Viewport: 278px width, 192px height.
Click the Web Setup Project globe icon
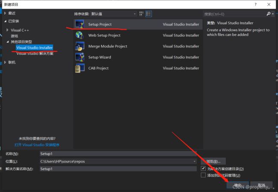point(80,35)
